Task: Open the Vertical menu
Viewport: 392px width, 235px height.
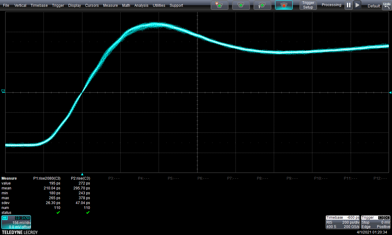Action: (20, 6)
